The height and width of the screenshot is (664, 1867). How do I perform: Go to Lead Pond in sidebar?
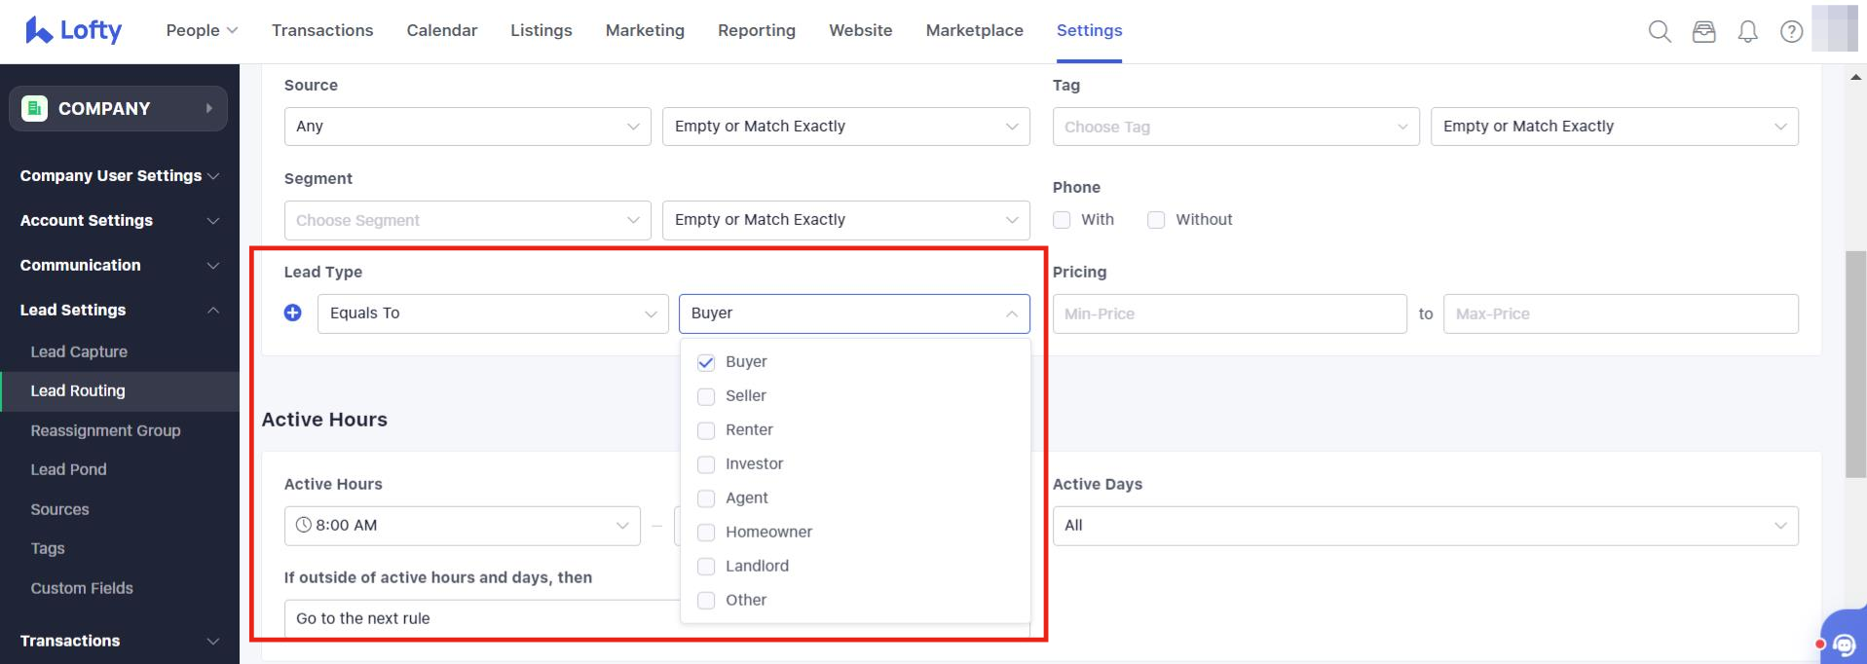(x=68, y=469)
